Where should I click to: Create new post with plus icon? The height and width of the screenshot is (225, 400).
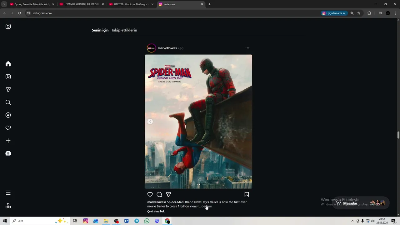[x=8, y=141]
